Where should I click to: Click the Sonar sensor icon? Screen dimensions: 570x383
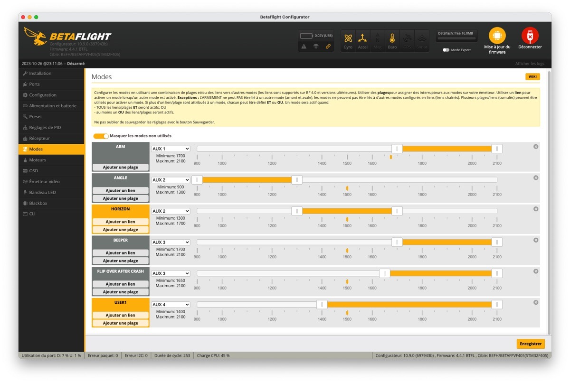pos(422,41)
